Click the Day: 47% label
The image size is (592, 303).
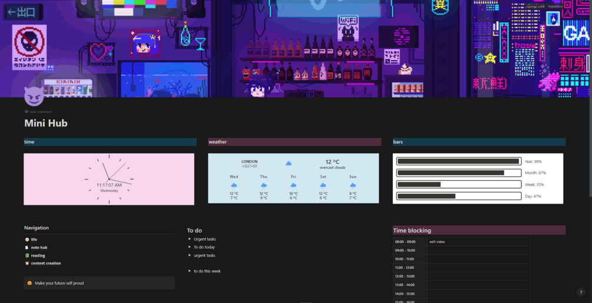[533, 197]
